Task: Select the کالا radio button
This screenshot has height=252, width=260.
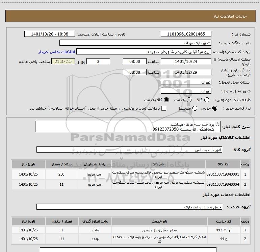Action: [x=207, y=100]
